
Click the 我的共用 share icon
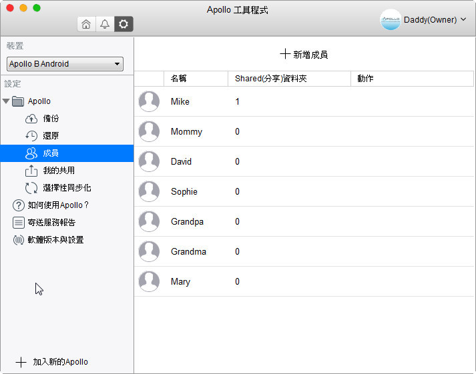coord(31,171)
